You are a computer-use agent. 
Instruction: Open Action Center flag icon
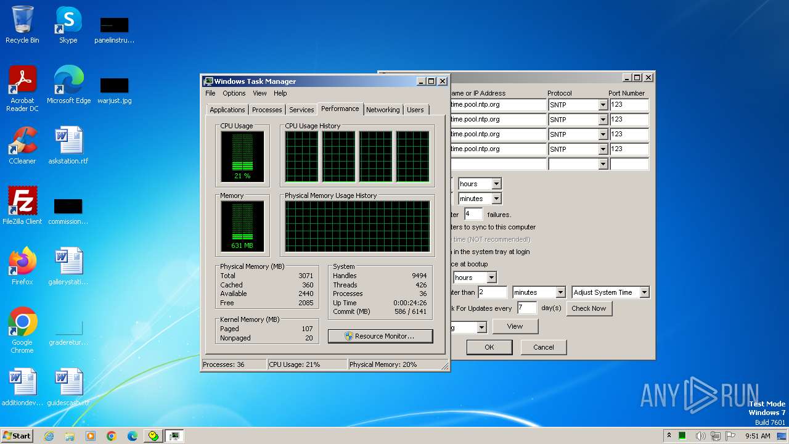[x=731, y=436]
